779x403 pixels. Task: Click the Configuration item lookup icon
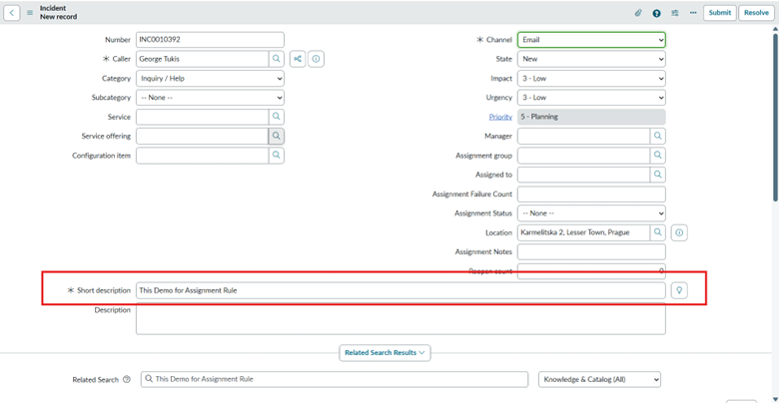277,156
